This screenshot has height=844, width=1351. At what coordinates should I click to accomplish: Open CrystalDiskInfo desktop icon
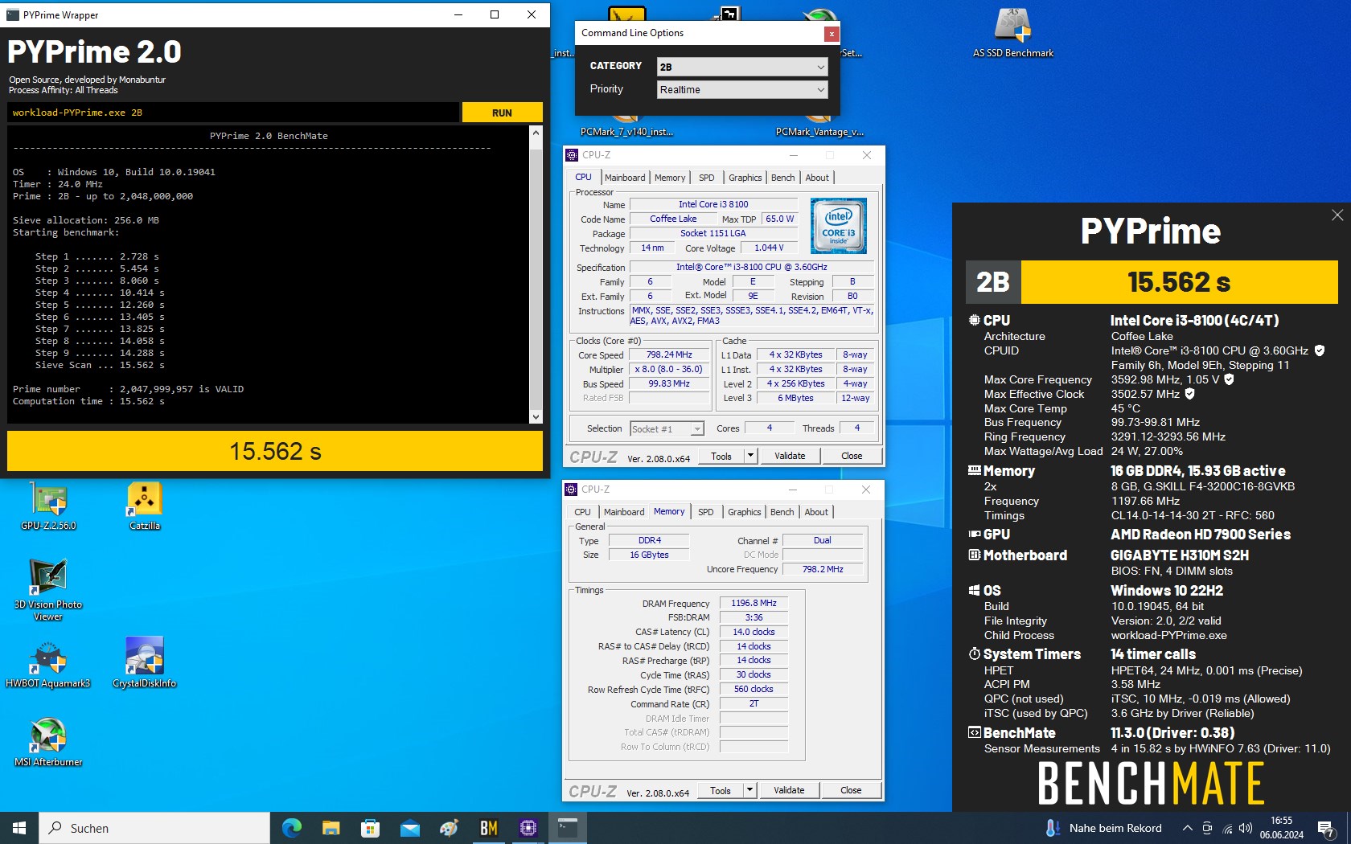145,664
